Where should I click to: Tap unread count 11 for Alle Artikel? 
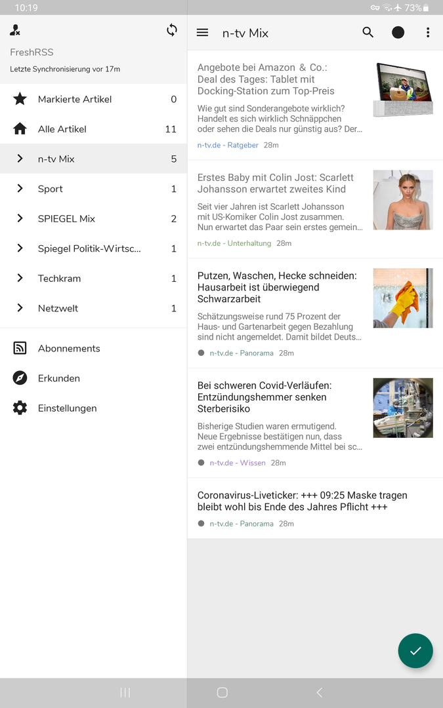pyautogui.click(x=171, y=129)
